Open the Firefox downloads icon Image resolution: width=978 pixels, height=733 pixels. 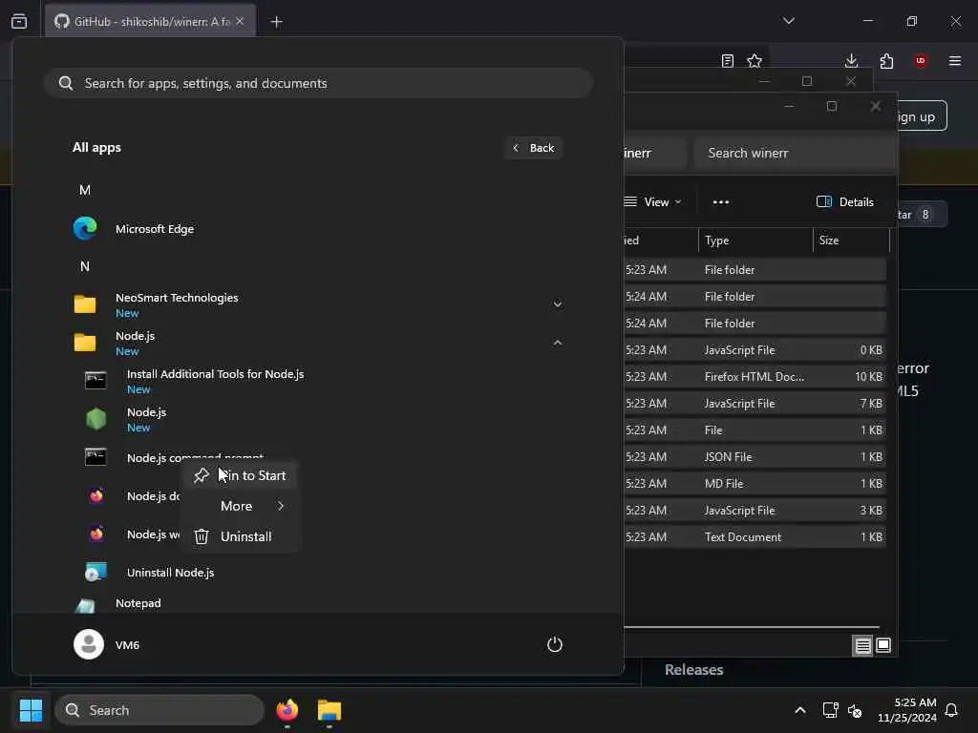tap(851, 60)
